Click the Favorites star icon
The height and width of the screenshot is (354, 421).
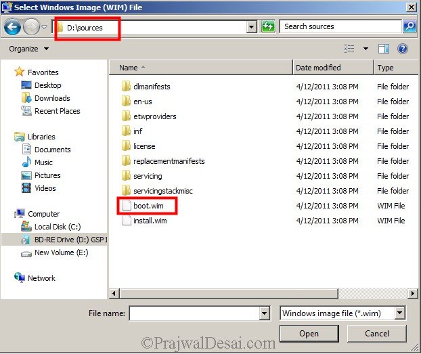20,72
